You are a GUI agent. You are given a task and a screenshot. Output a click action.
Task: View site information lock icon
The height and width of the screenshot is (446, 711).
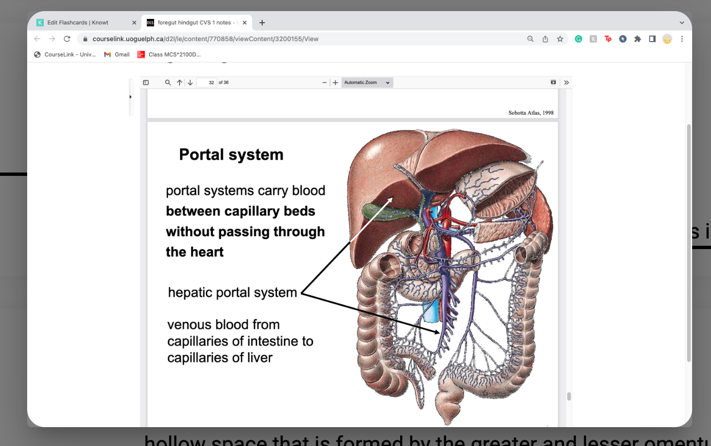point(85,39)
